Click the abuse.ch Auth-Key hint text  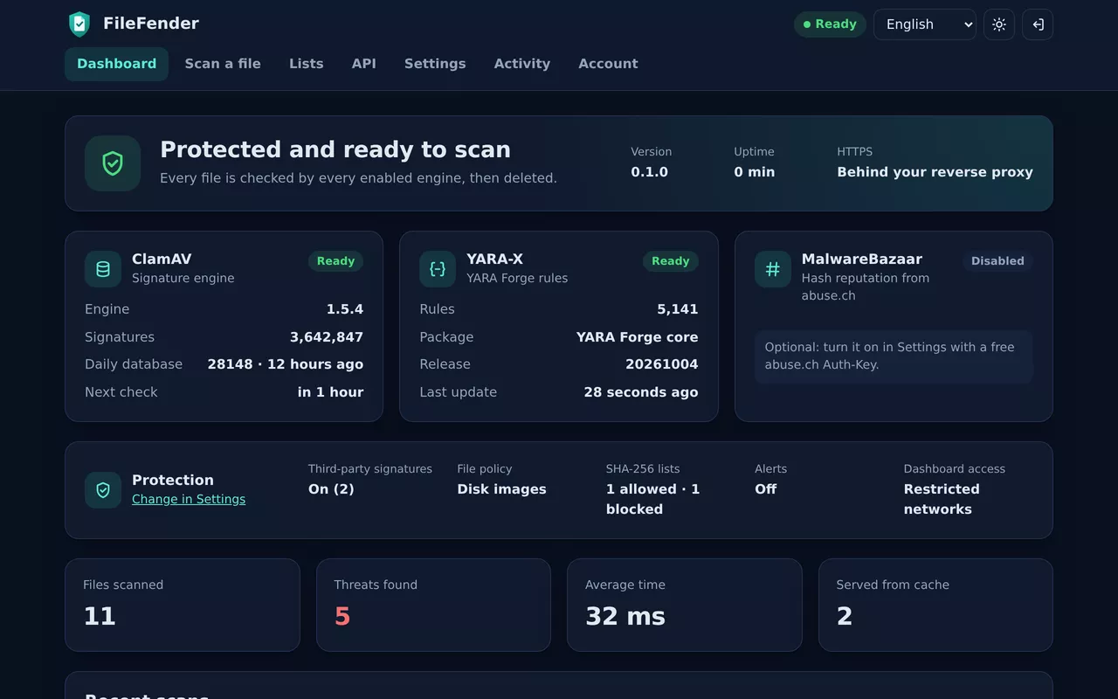pyautogui.click(x=894, y=356)
